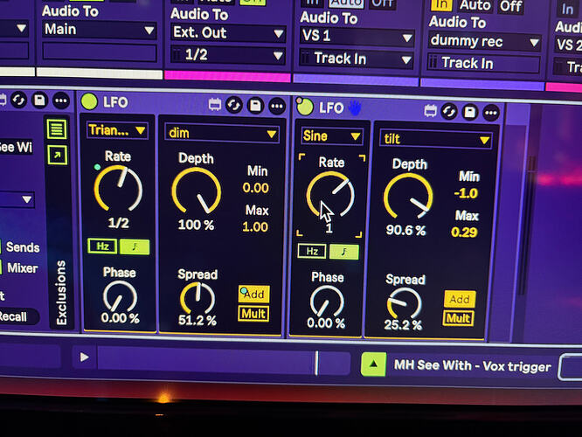Viewport: 582px width, 437px height.
Task: Set monitor to Auto on dummy rec track
Action: (x=475, y=6)
